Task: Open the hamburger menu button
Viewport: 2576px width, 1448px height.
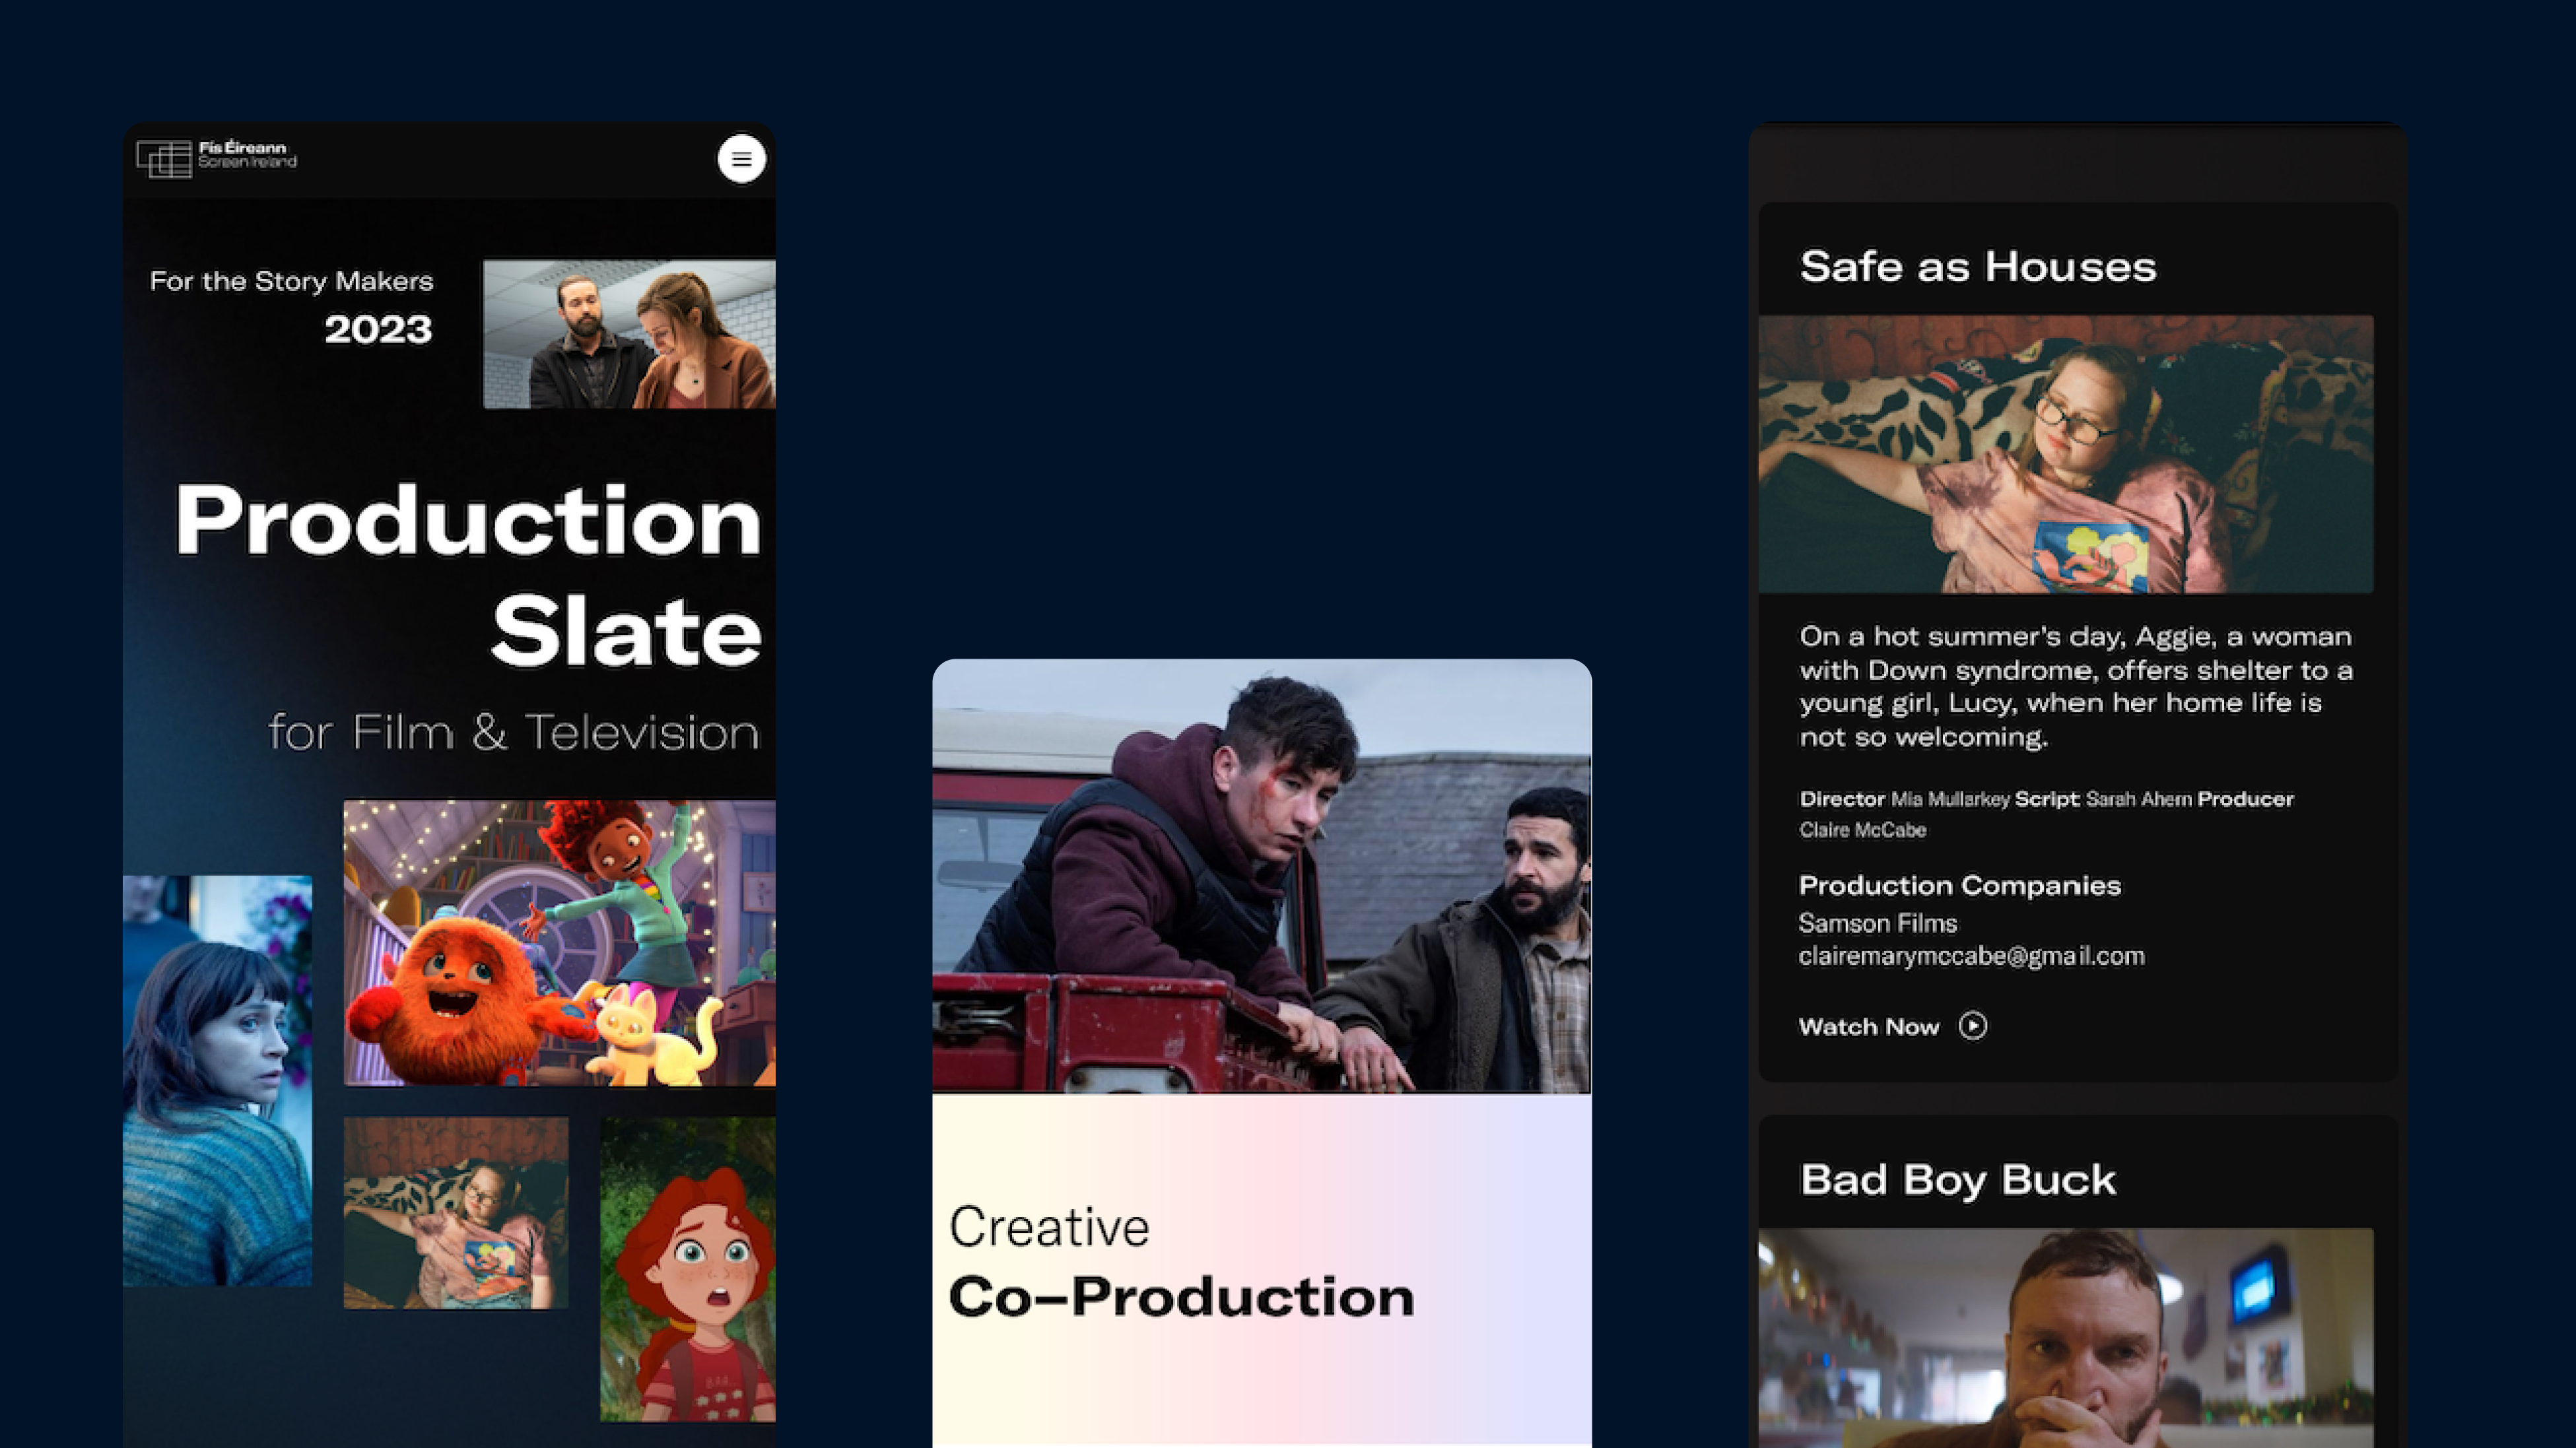Action: (x=741, y=159)
